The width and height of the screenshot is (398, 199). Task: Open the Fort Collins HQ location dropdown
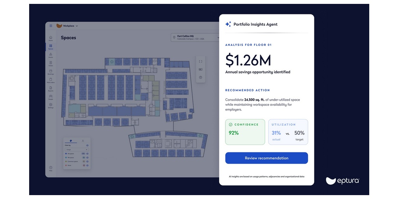point(196,37)
